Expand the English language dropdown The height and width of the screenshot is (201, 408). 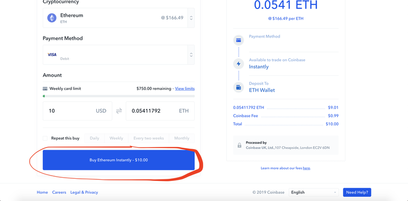[x=314, y=193]
